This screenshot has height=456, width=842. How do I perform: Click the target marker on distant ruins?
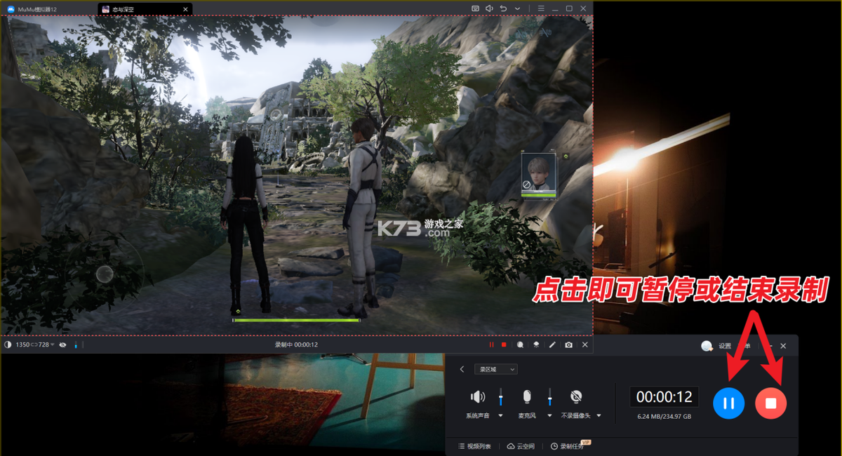[276, 114]
